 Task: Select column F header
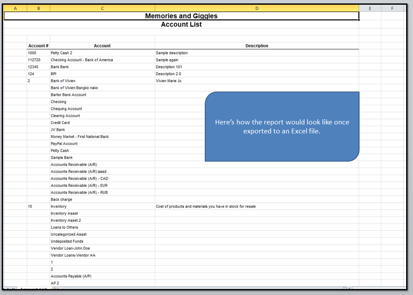coord(393,8)
